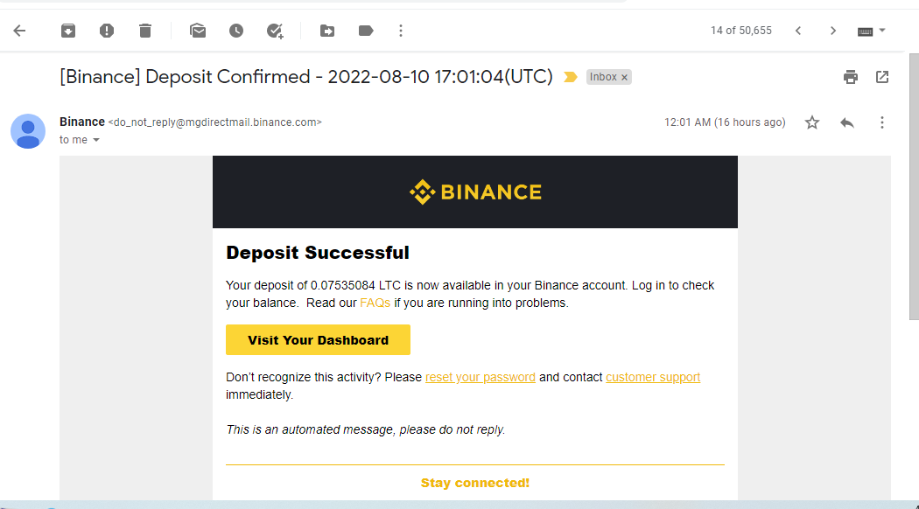Image resolution: width=919 pixels, height=509 pixels.
Task: Open input tools keyboard dropdown
Action: [x=872, y=31]
